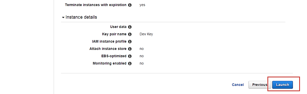Click info icon beside Terminate instances with expiration
The width and height of the screenshot is (307, 94).
(130, 5)
